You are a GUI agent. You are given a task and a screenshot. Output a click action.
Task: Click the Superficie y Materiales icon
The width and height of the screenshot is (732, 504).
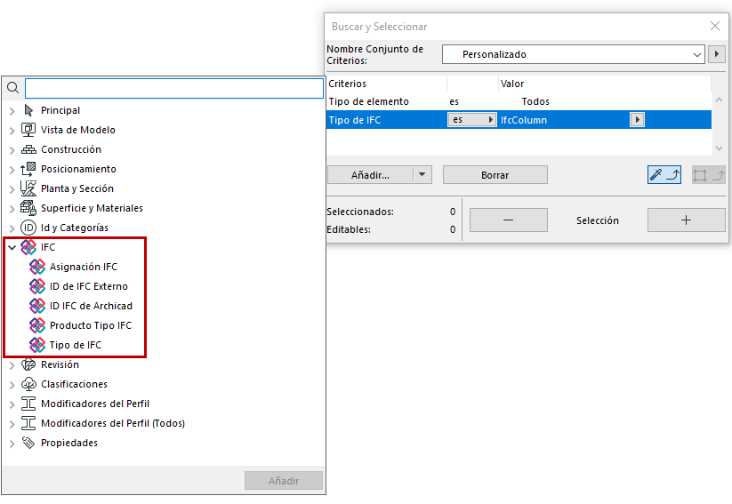click(x=28, y=208)
